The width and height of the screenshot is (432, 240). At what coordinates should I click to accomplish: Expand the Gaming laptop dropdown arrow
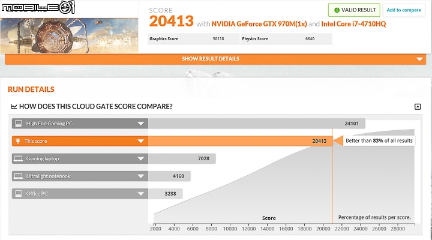point(141,159)
